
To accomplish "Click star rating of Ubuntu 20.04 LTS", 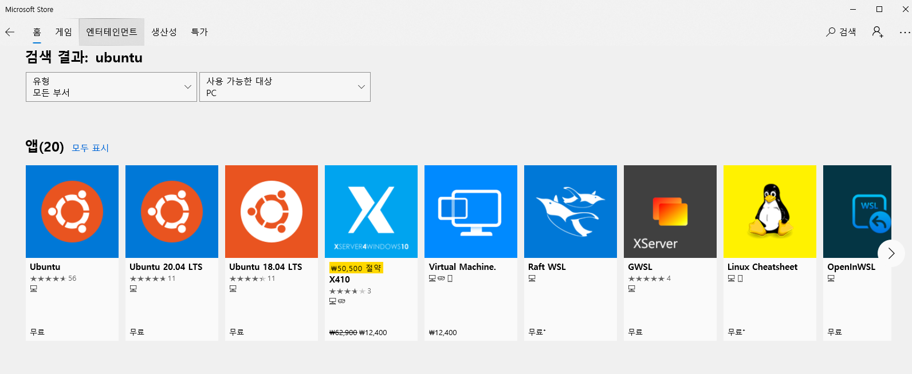I will pos(148,278).
